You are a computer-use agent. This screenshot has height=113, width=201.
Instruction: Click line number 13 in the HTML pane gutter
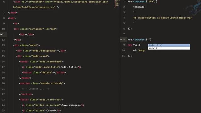tap(3, 45)
